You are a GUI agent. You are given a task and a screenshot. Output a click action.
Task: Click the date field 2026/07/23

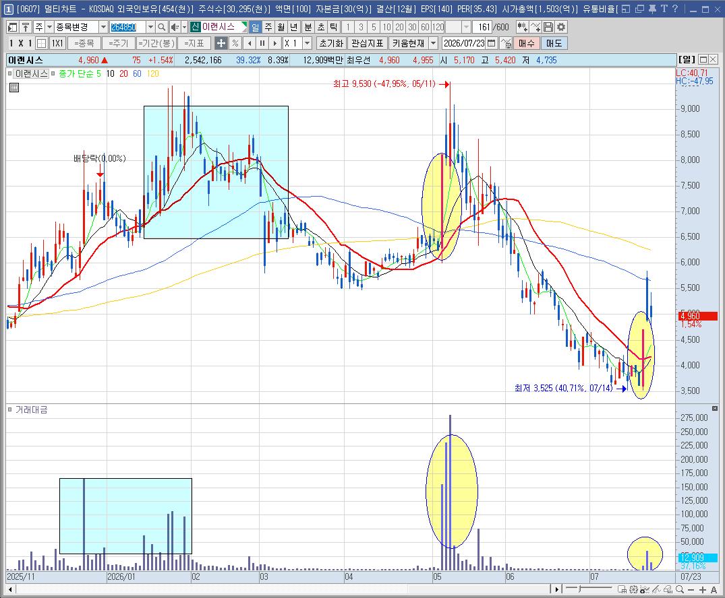click(x=464, y=43)
